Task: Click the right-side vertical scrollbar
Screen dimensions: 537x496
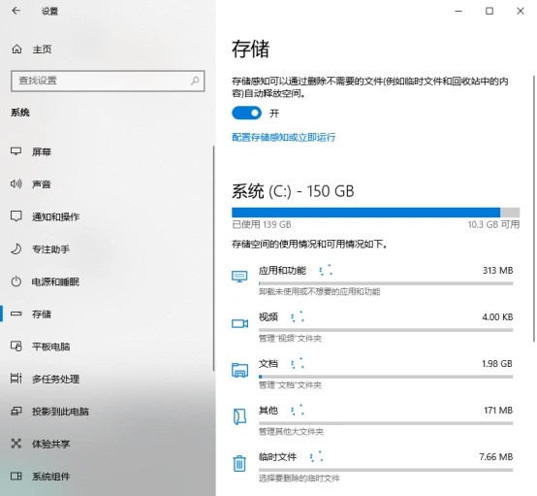Action: click(533, 209)
